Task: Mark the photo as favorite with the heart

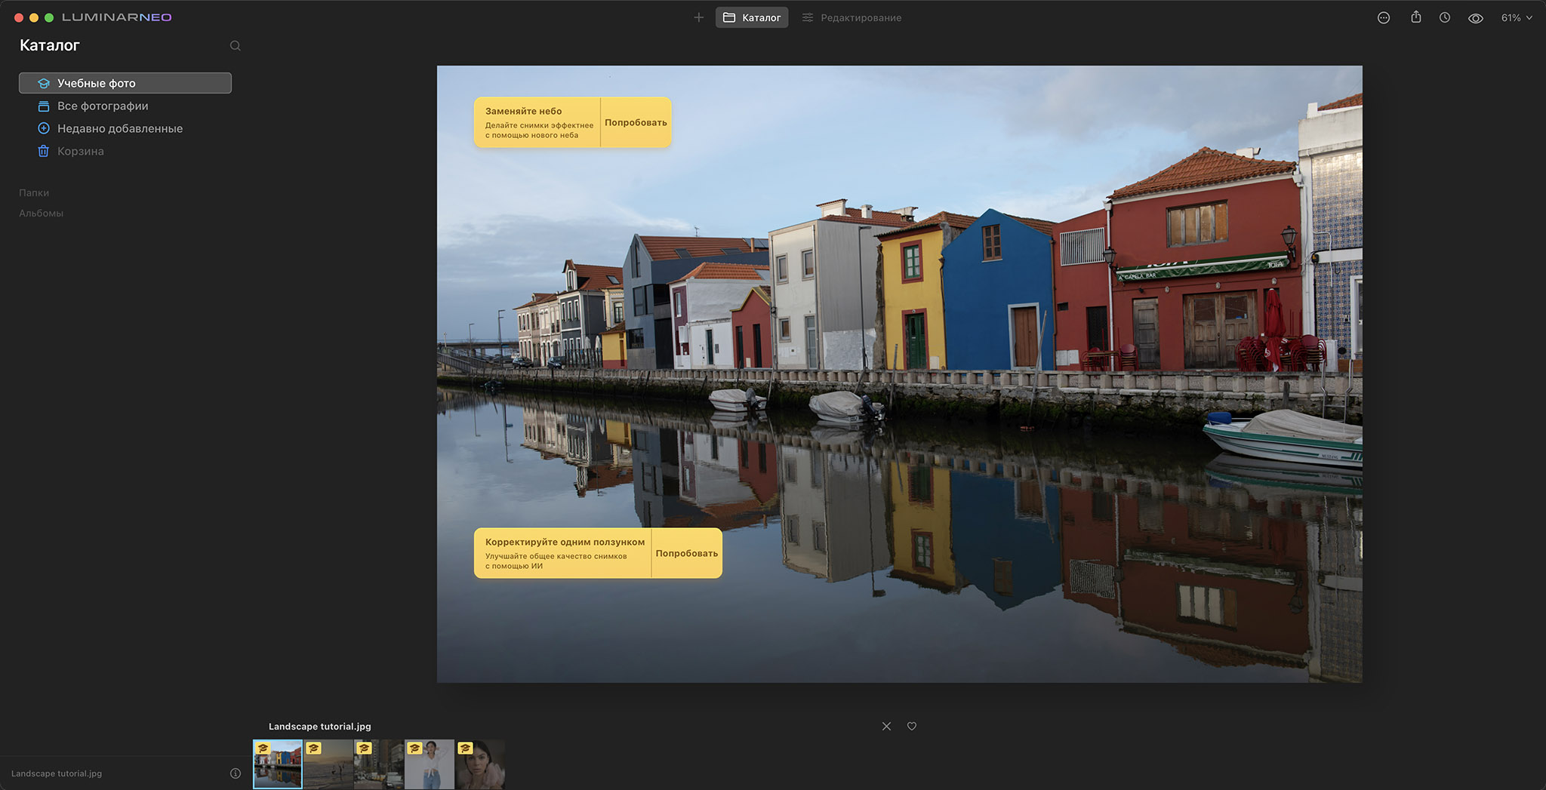Action: [x=911, y=726]
